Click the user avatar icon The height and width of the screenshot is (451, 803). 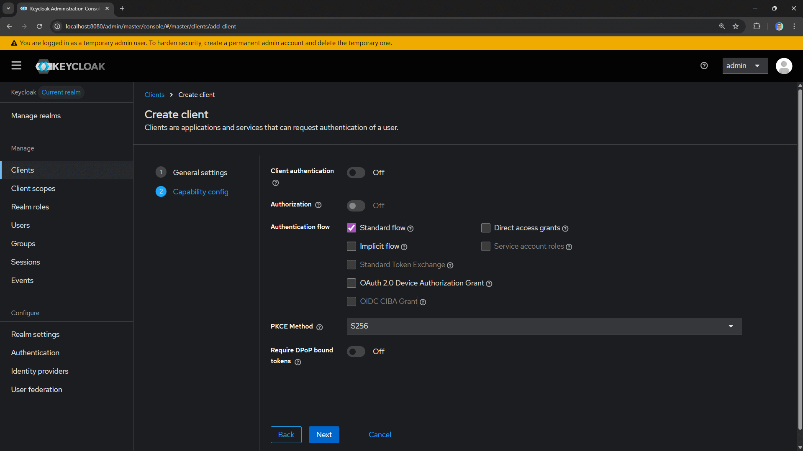tap(784, 66)
